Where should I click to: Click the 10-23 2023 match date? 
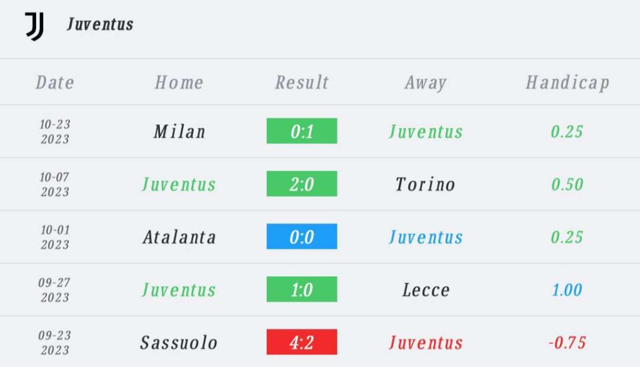pyautogui.click(x=55, y=131)
